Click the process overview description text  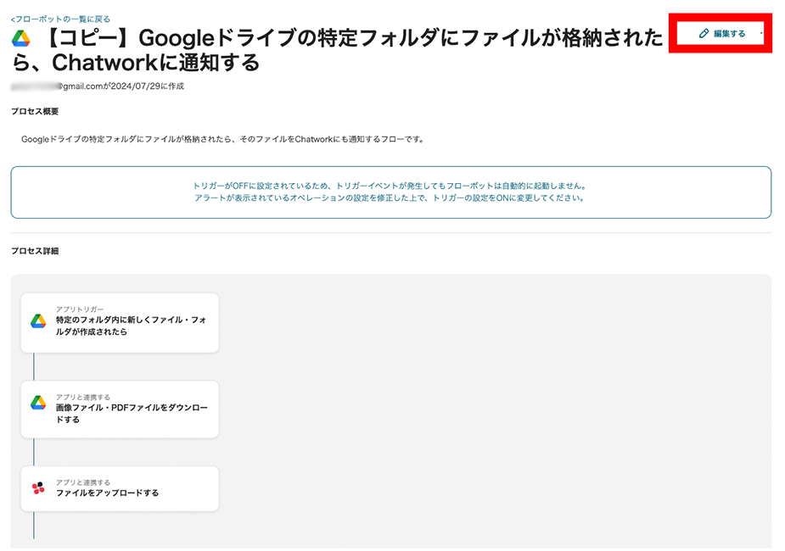pyautogui.click(x=222, y=139)
